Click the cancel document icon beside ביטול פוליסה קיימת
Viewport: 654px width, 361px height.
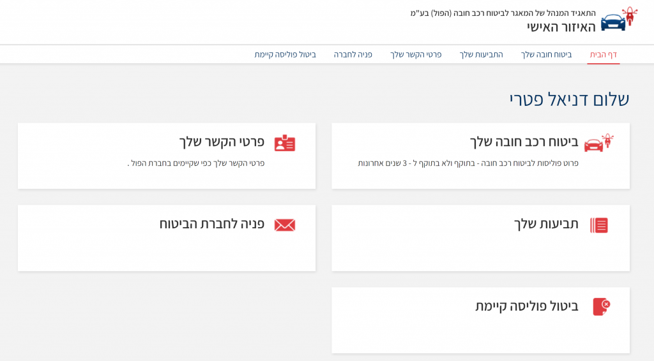[601, 307]
